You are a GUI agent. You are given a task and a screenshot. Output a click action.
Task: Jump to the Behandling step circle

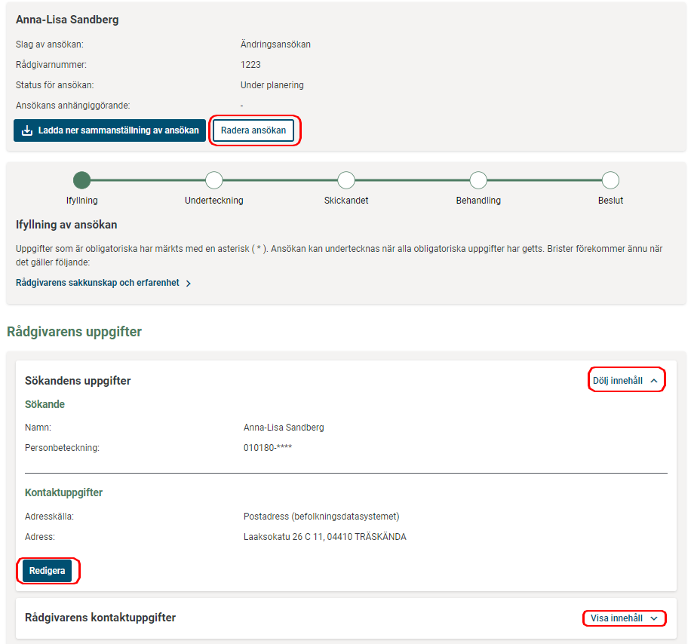tap(478, 180)
